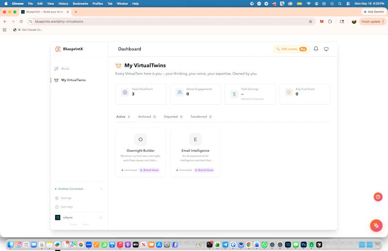Click the site info icon in address bar
The height and width of the screenshot is (251, 388).
(x=31, y=21)
